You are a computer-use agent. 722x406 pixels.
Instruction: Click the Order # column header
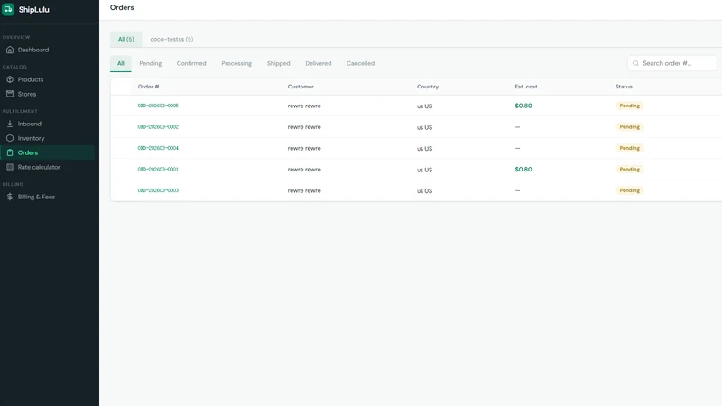click(148, 87)
